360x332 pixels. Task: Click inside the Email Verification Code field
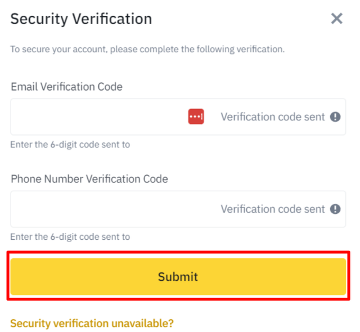[x=178, y=117]
